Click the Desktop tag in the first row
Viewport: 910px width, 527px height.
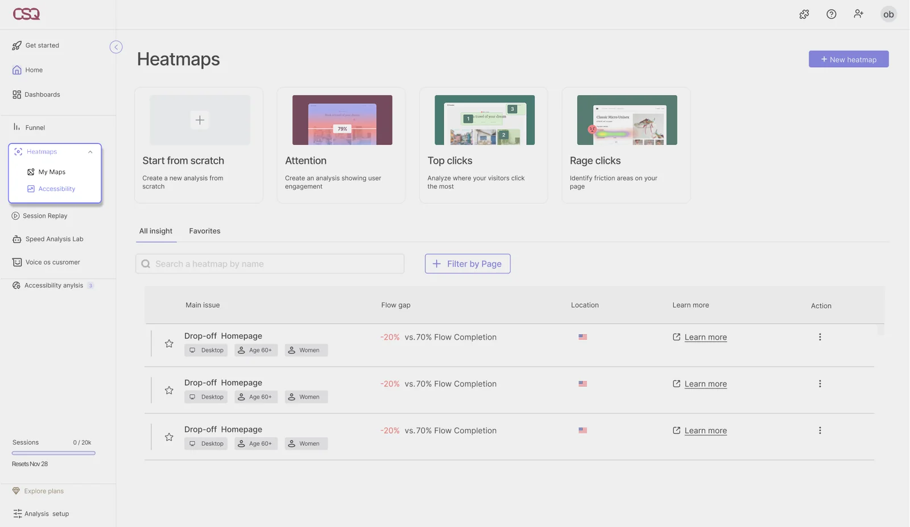click(x=206, y=350)
